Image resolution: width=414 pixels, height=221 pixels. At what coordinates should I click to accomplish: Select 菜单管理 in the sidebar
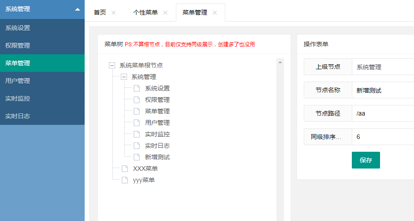(42, 63)
